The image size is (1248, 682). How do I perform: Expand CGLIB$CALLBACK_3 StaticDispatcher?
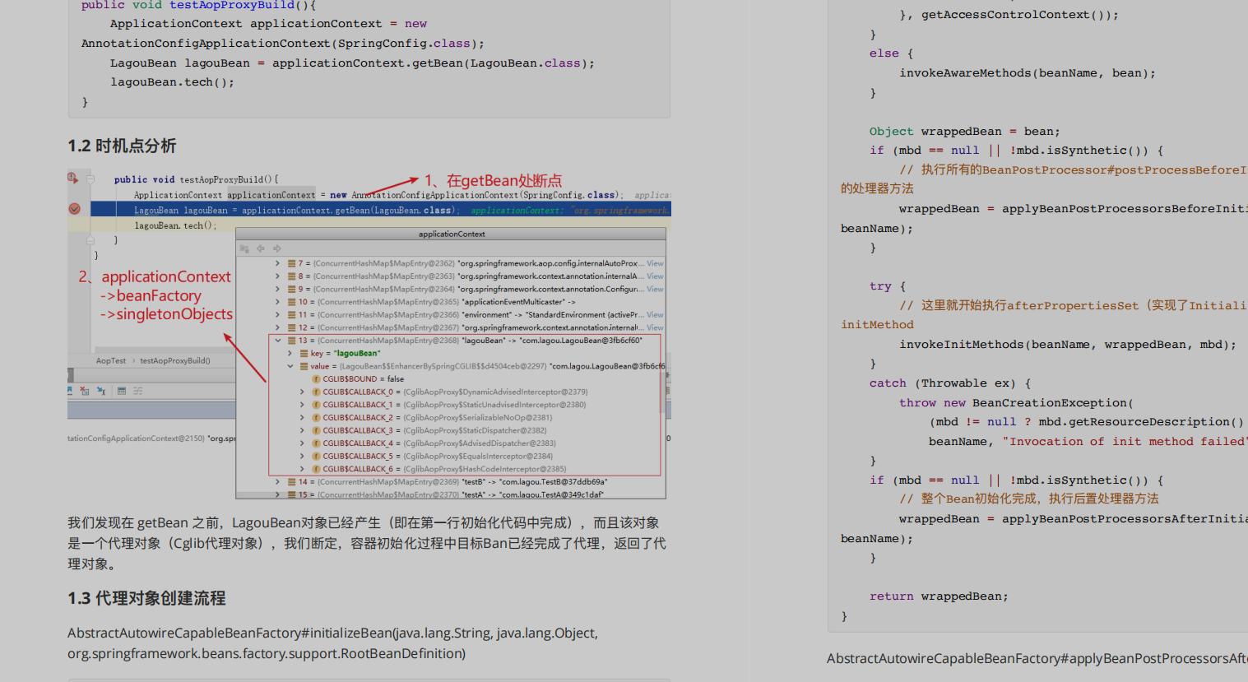tap(303, 430)
